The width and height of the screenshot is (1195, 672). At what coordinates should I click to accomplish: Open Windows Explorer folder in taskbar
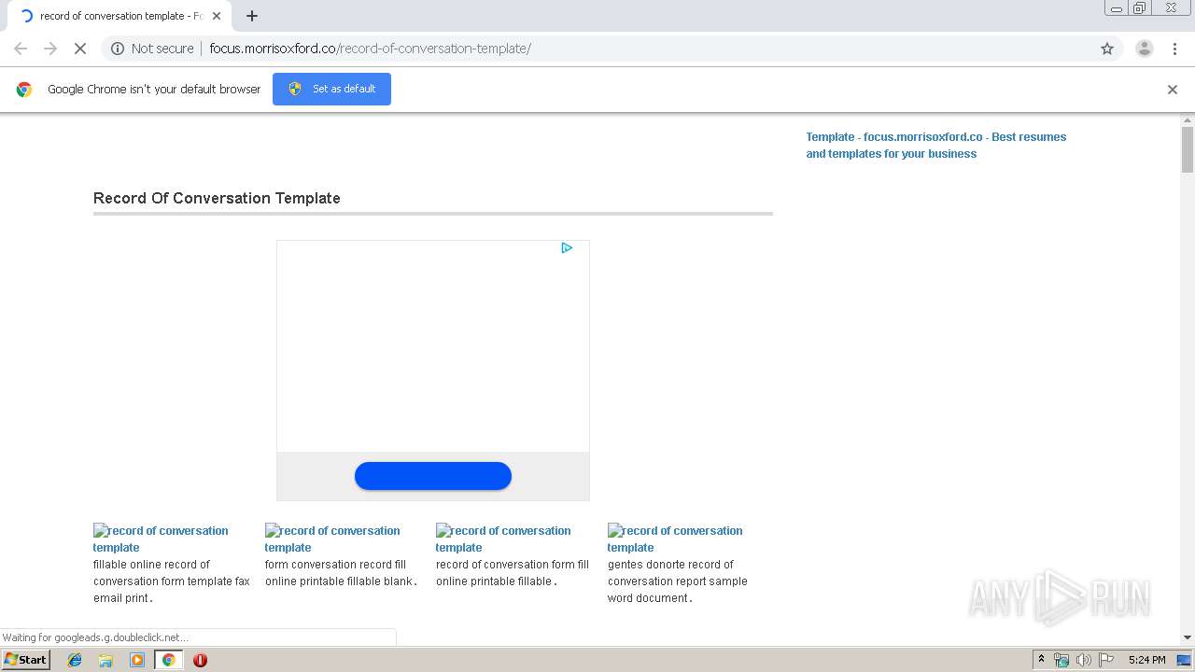pyautogui.click(x=105, y=660)
